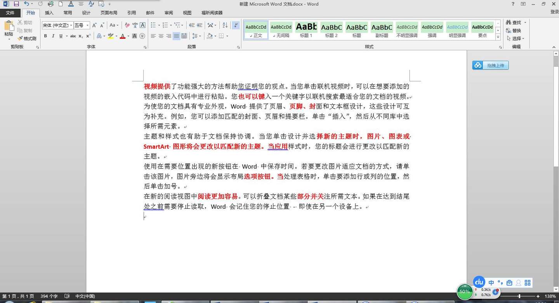Open the Baidu IME toolbox icon
Viewport: 559px width, 303px height.
509,283
